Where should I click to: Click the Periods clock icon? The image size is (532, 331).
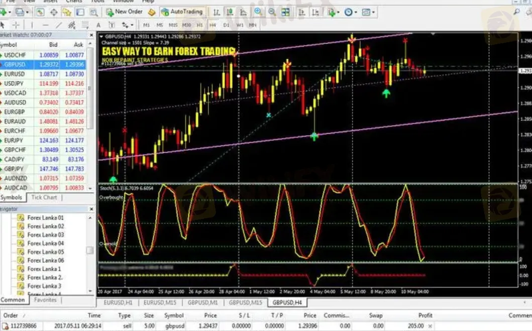pos(348,13)
